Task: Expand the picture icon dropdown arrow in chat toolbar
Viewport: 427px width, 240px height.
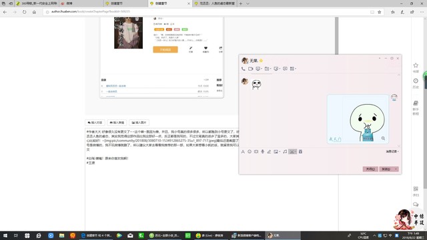Action: [280, 152]
